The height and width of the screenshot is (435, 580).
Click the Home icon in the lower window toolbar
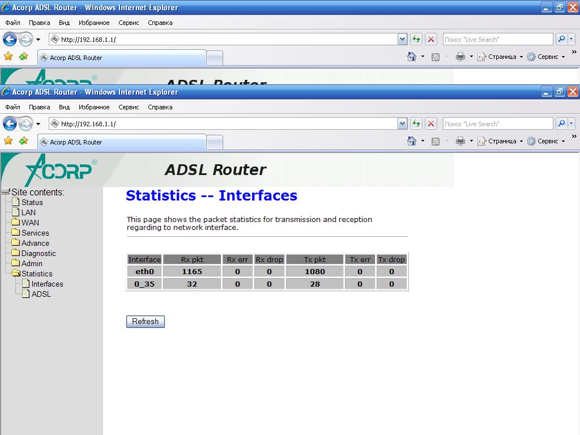[x=412, y=141]
